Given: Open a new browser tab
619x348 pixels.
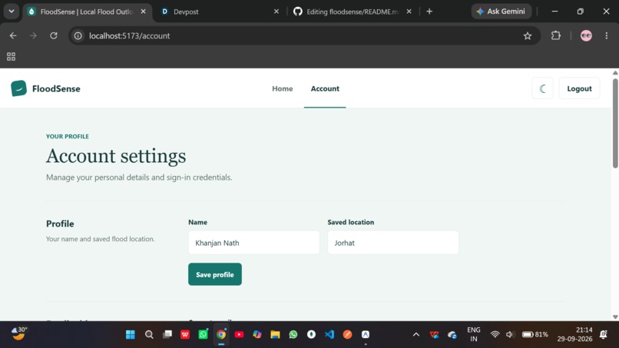Looking at the screenshot, I should coord(429,12).
